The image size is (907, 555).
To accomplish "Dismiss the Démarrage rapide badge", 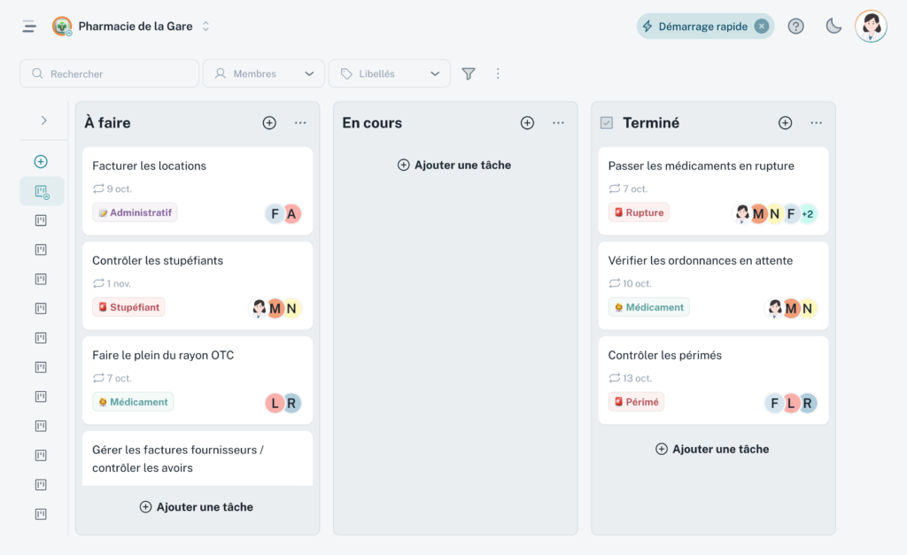I will (x=761, y=27).
